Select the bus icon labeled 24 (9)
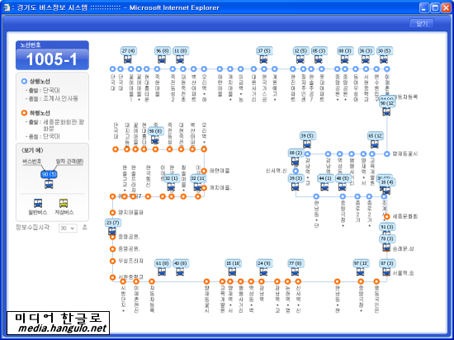This screenshot has width=454, height=340. pos(263,272)
